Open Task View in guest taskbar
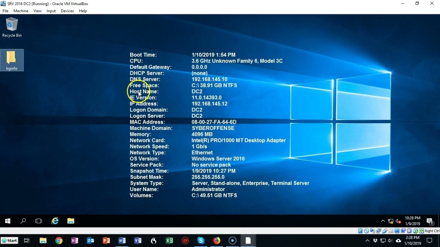 (38, 221)
